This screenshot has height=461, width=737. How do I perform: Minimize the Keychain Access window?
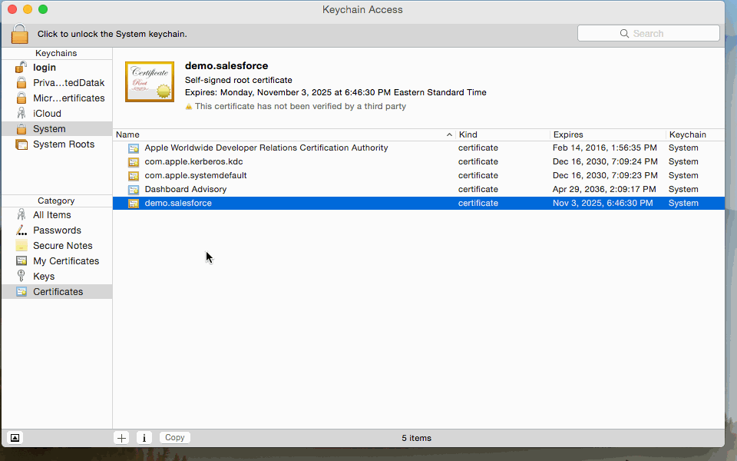28,9
